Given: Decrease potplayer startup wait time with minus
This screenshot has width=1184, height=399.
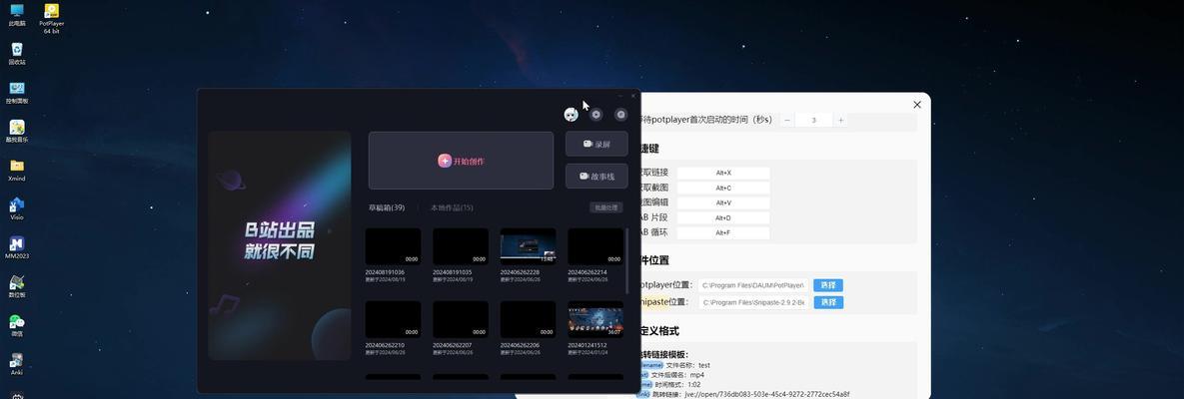Looking at the screenshot, I should (786, 120).
